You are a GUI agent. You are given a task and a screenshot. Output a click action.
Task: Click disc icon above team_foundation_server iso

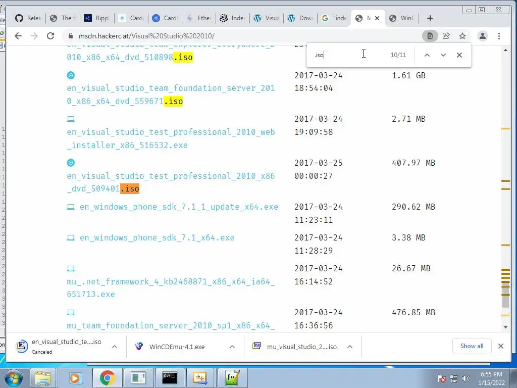tap(71, 75)
